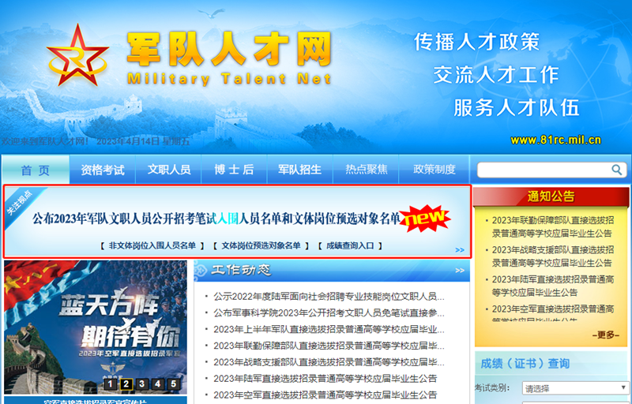The image size is (632, 404).
Task: Click the 关注视点 corner ribbon
Action: [21, 203]
